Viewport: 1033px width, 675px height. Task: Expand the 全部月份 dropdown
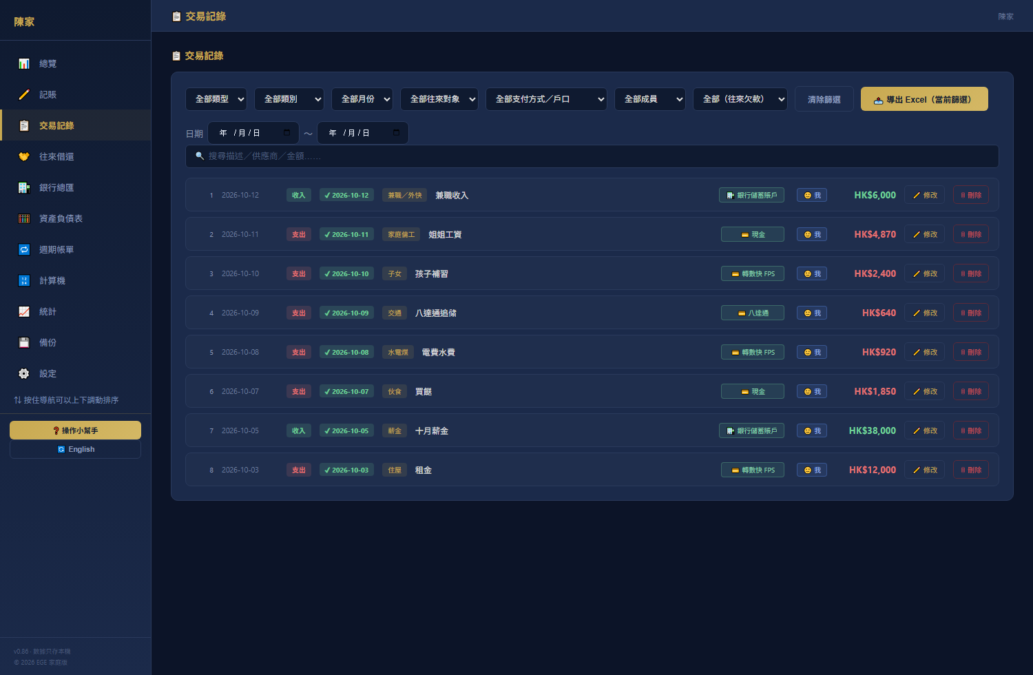pos(362,99)
